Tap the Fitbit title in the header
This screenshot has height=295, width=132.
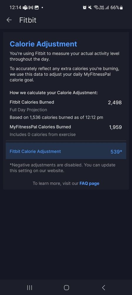(x=28, y=20)
